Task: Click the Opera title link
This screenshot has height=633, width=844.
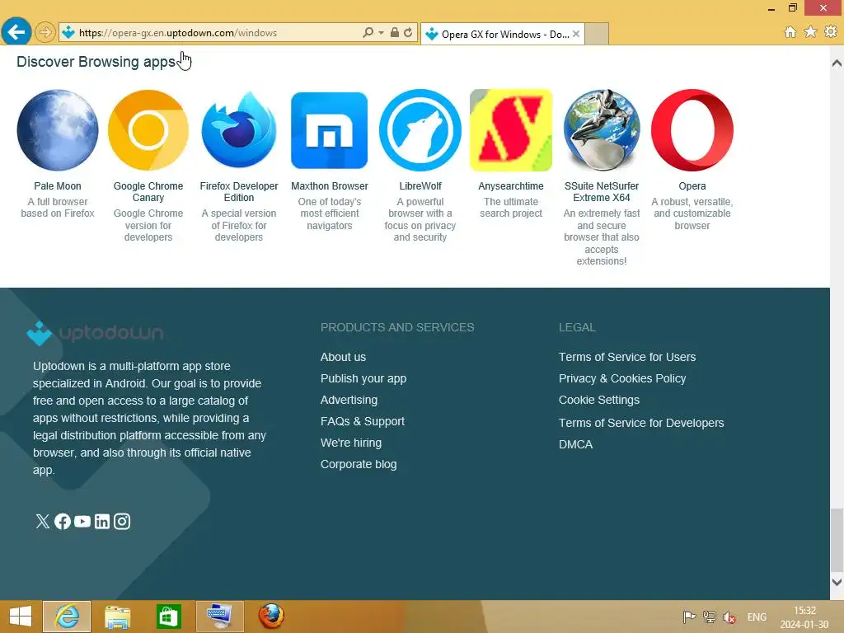Action: coord(692,185)
